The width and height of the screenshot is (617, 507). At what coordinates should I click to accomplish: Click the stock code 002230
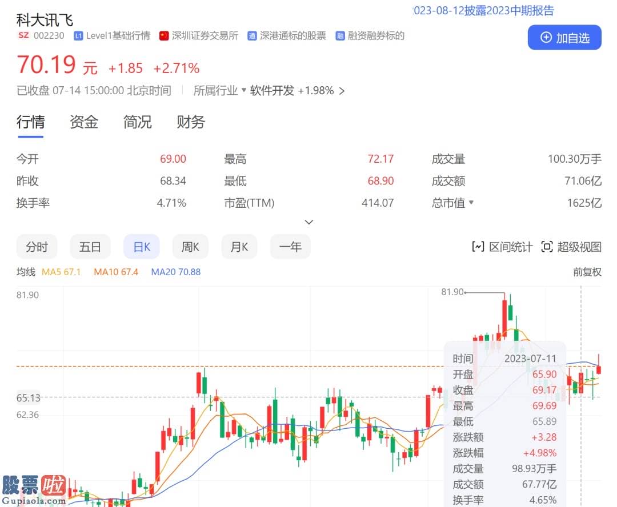(49, 36)
